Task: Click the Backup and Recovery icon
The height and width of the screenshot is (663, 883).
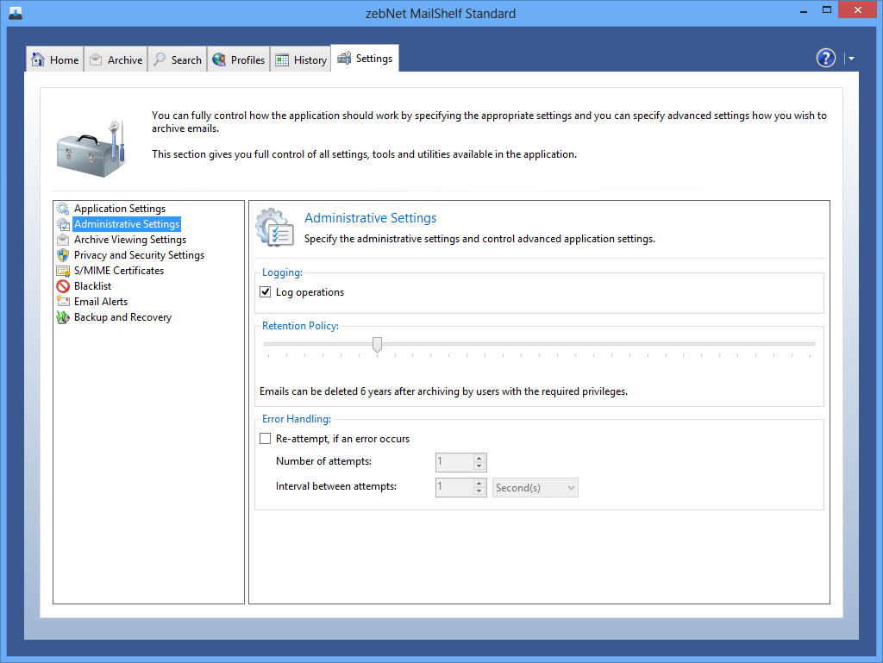Action: [x=63, y=317]
